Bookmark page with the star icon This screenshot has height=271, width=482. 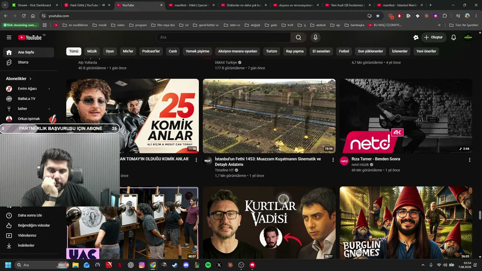(378, 16)
